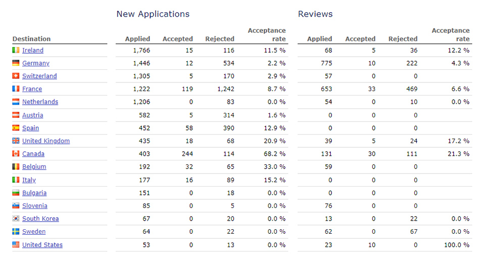Open the Netherlands destination link
The width and height of the screenshot is (485, 254).
click(x=40, y=102)
